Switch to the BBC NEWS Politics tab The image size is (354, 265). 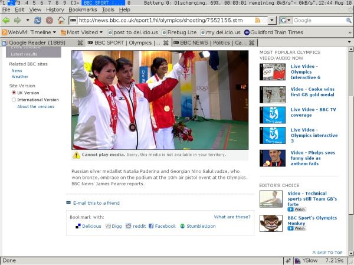pyautogui.click(x=210, y=42)
